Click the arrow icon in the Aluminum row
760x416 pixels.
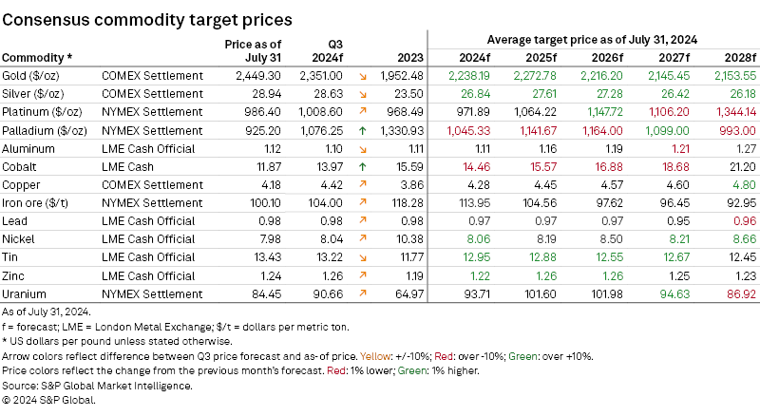pos(363,149)
